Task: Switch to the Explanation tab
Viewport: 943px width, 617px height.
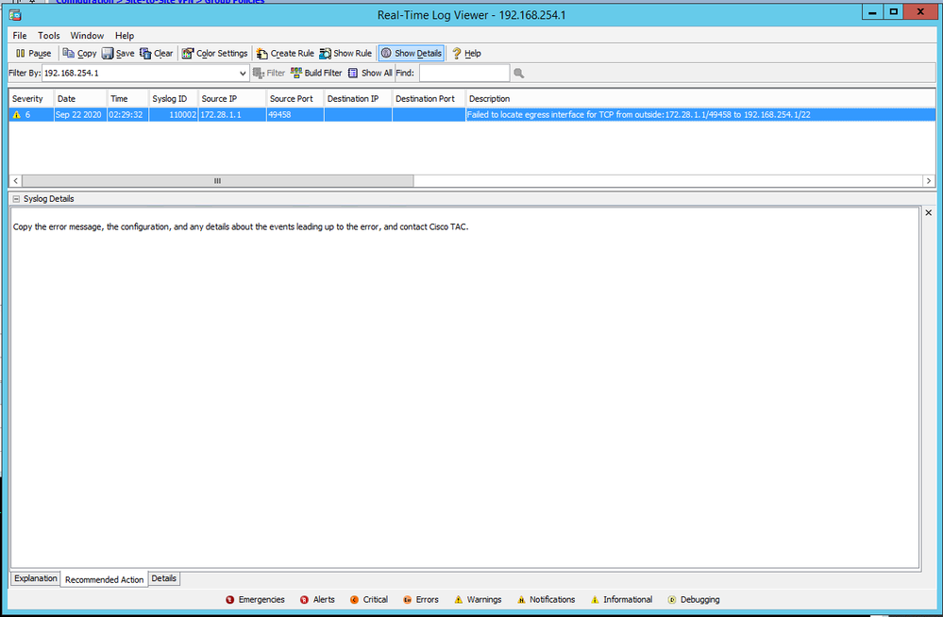Action: [x=36, y=578]
